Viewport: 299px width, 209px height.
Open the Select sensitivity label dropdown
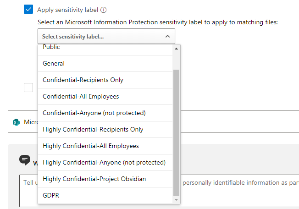click(x=101, y=36)
